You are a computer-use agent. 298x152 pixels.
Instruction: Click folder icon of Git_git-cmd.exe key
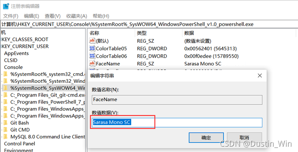[x=5, y=95]
